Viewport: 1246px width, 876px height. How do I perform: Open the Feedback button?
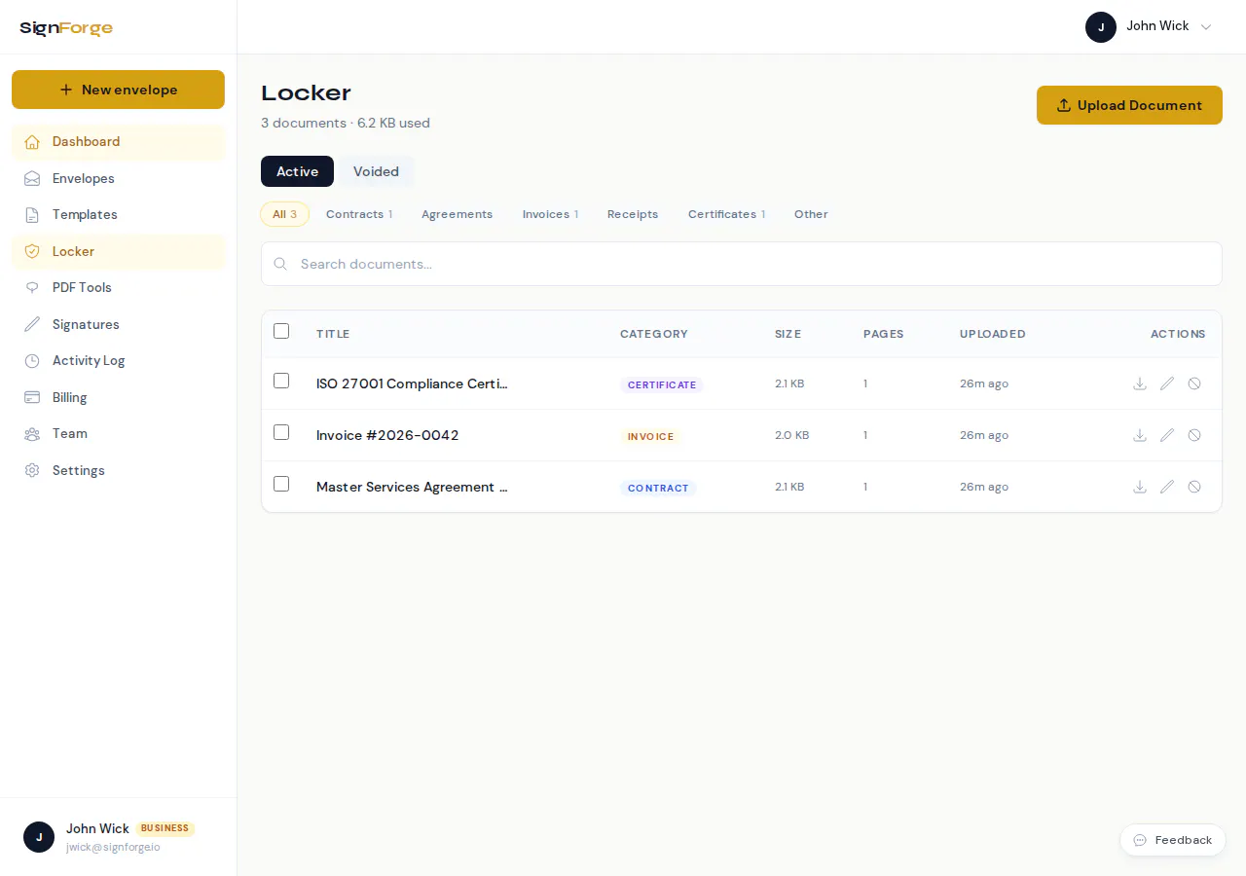(1172, 840)
